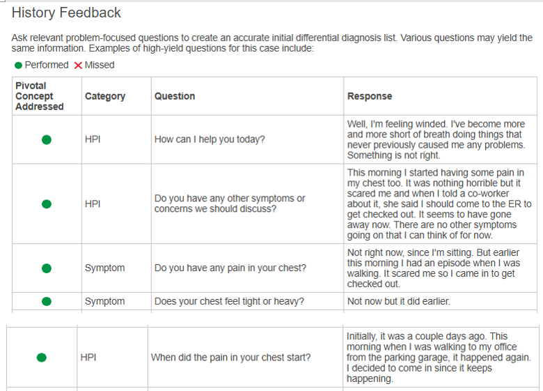Click green dot for 'When did the pain start' row

click(x=42, y=358)
